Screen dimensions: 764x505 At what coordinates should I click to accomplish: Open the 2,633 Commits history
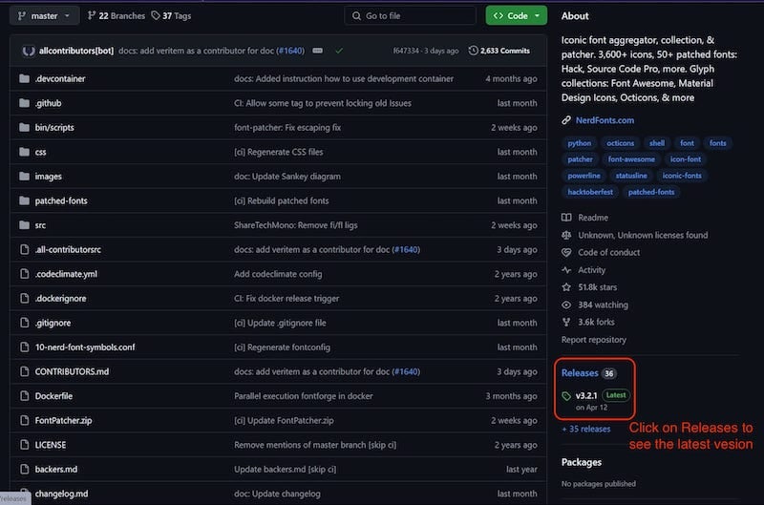[499, 51]
